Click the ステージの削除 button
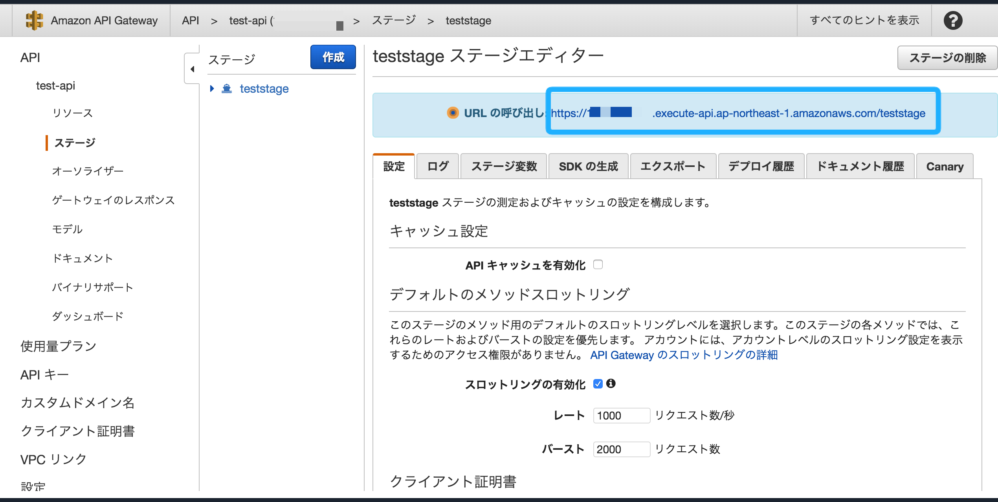 (947, 58)
